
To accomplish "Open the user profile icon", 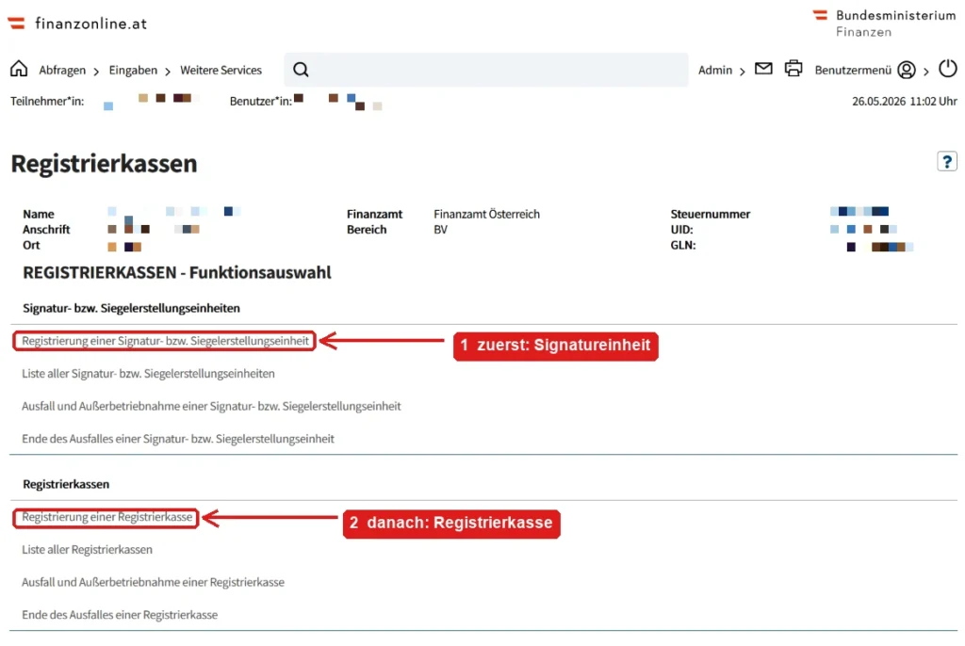I will (x=906, y=70).
